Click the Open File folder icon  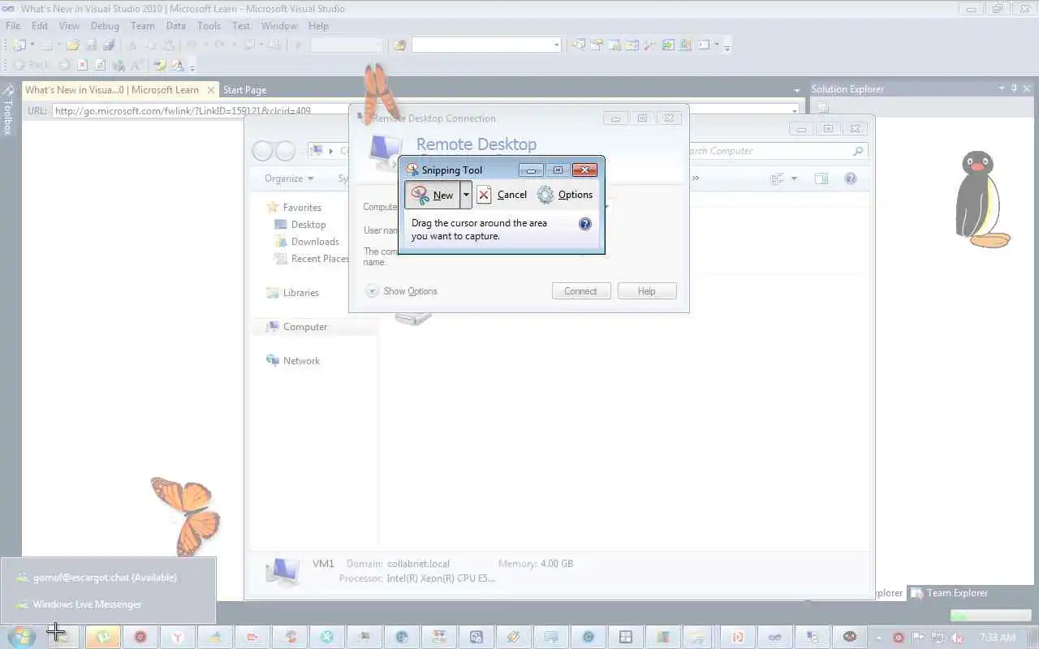(72, 45)
